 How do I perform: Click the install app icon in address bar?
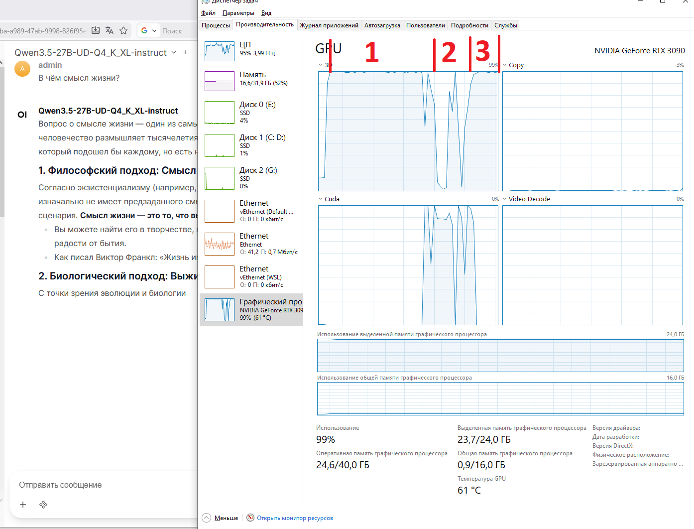click(x=96, y=30)
